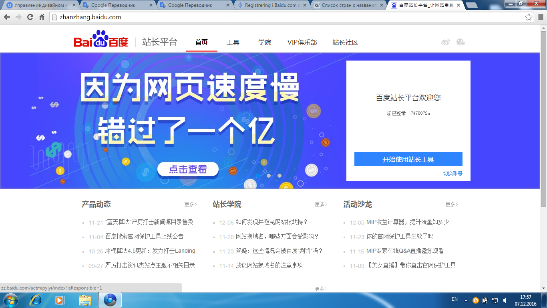The width and height of the screenshot is (547, 308).
Task: Open the article 【美女直播】带你直击官网保护工具
Action: [411, 265]
